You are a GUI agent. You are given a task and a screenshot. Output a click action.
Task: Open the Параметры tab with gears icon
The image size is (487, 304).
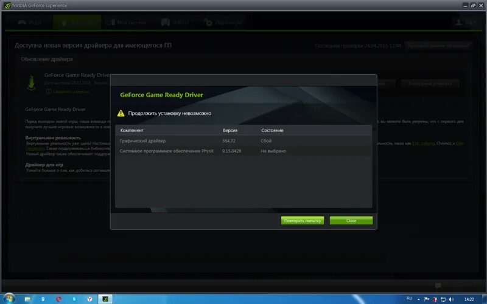click(223, 22)
